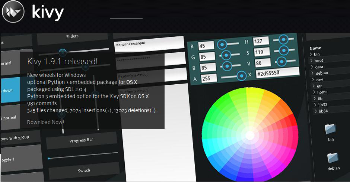This screenshot has height=182, width=350.
Task: Click the A alpha slider knob
Action: pyautogui.click(x=241, y=76)
